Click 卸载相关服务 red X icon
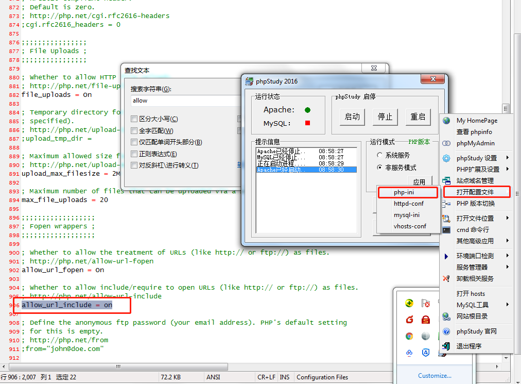521x384 pixels. pos(446,278)
